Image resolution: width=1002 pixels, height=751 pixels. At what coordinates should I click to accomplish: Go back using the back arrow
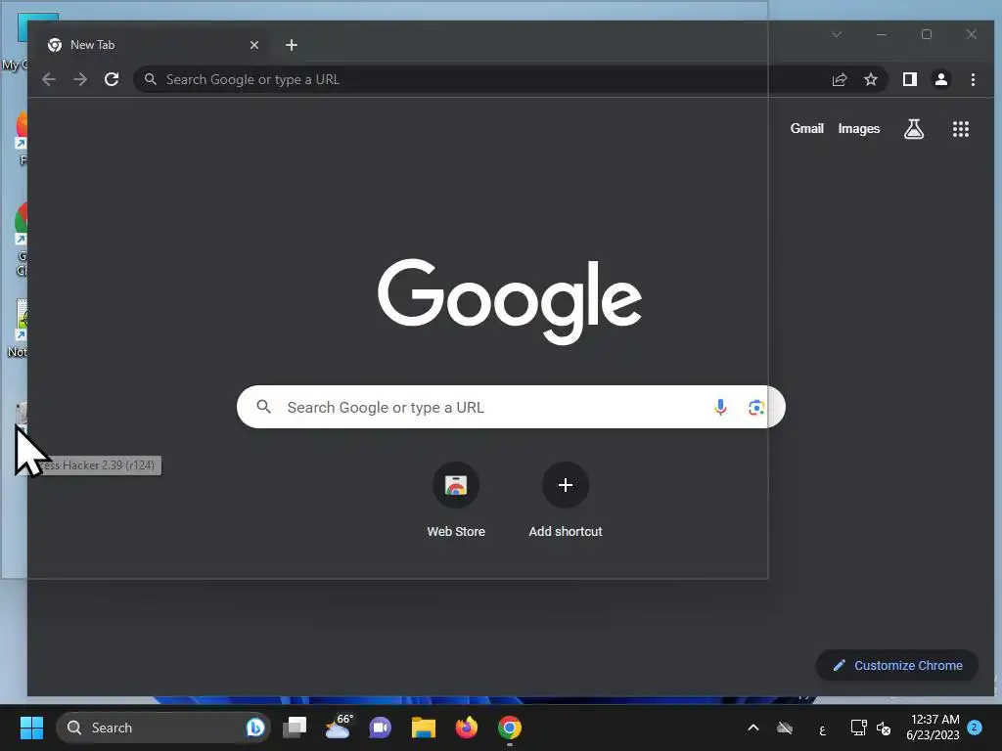(x=49, y=79)
